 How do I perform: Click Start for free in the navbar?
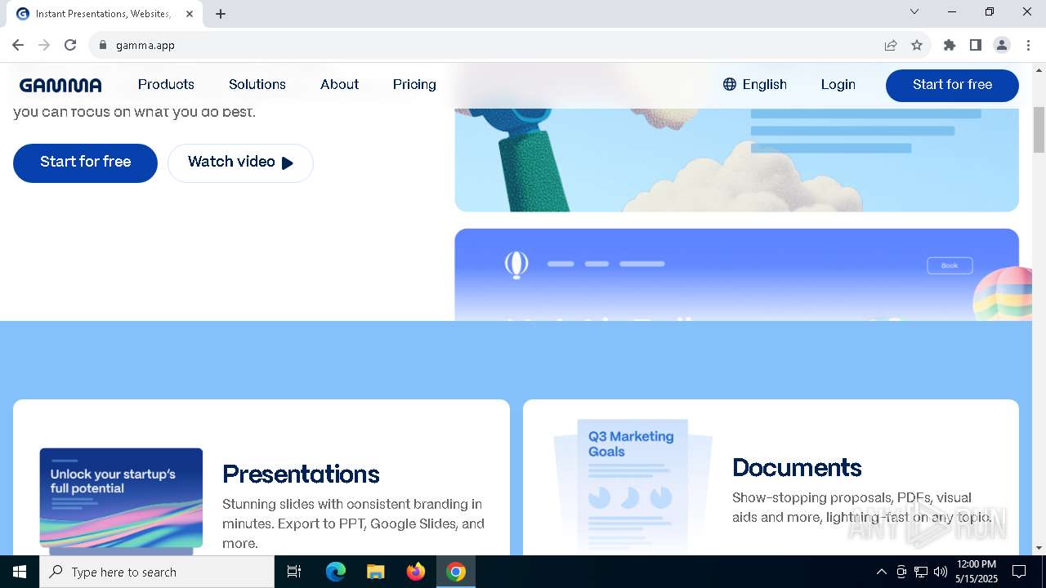point(952,85)
